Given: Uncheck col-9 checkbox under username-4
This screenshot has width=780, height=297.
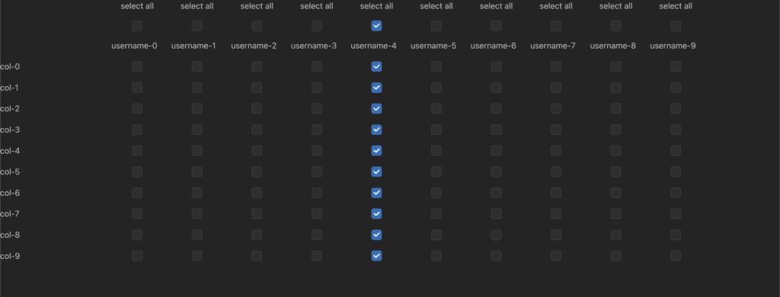Looking at the screenshot, I should (x=376, y=256).
